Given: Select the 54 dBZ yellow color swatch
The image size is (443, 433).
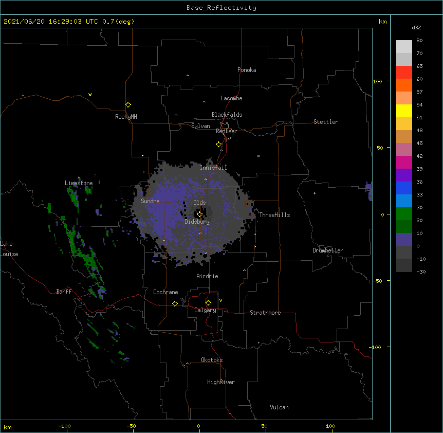Looking at the screenshot, I should point(404,111).
